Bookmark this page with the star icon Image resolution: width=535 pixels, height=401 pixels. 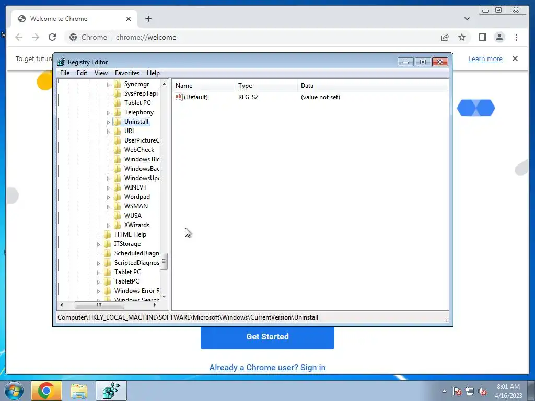click(462, 37)
